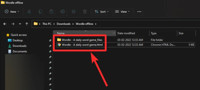
Task: Click the Chrome icon of the html file
Action: [59, 45]
